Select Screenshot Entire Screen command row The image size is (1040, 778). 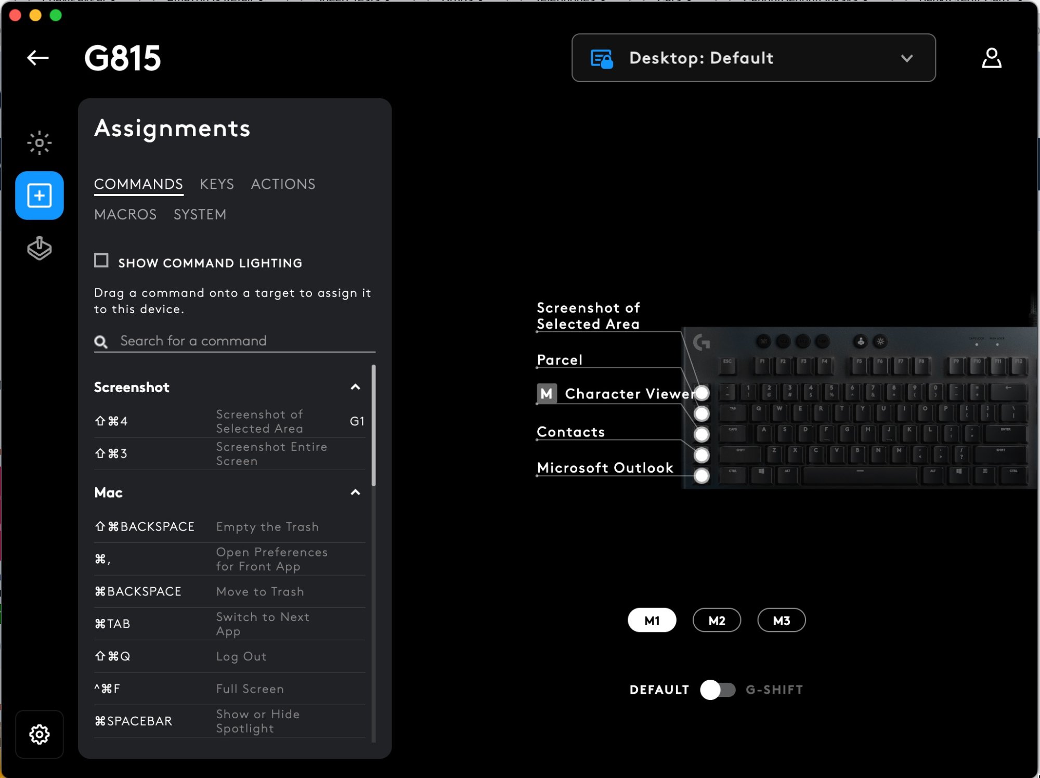click(229, 453)
